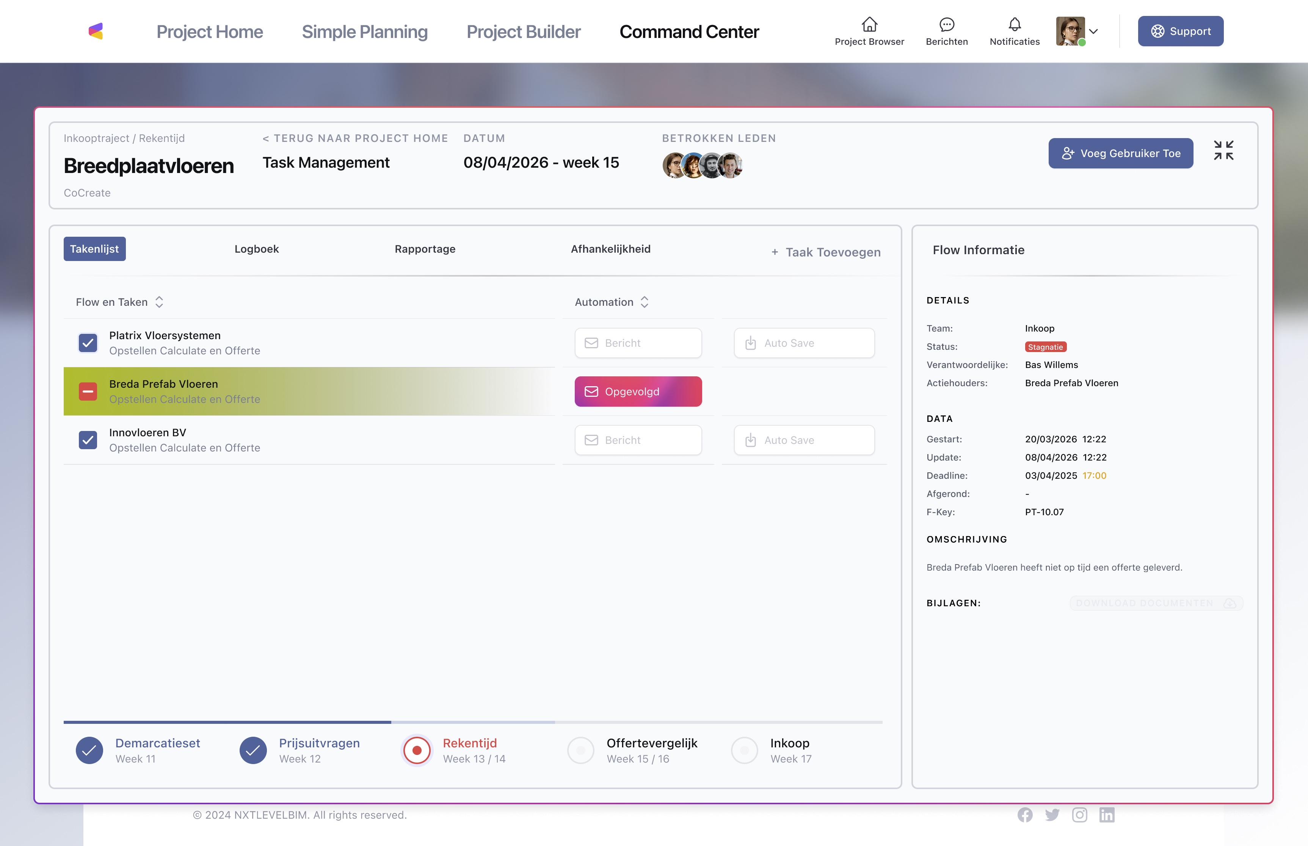1308x846 pixels.
Task: Uncheck the Platrix Vloersystemen task checkbox
Action: (x=88, y=343)
